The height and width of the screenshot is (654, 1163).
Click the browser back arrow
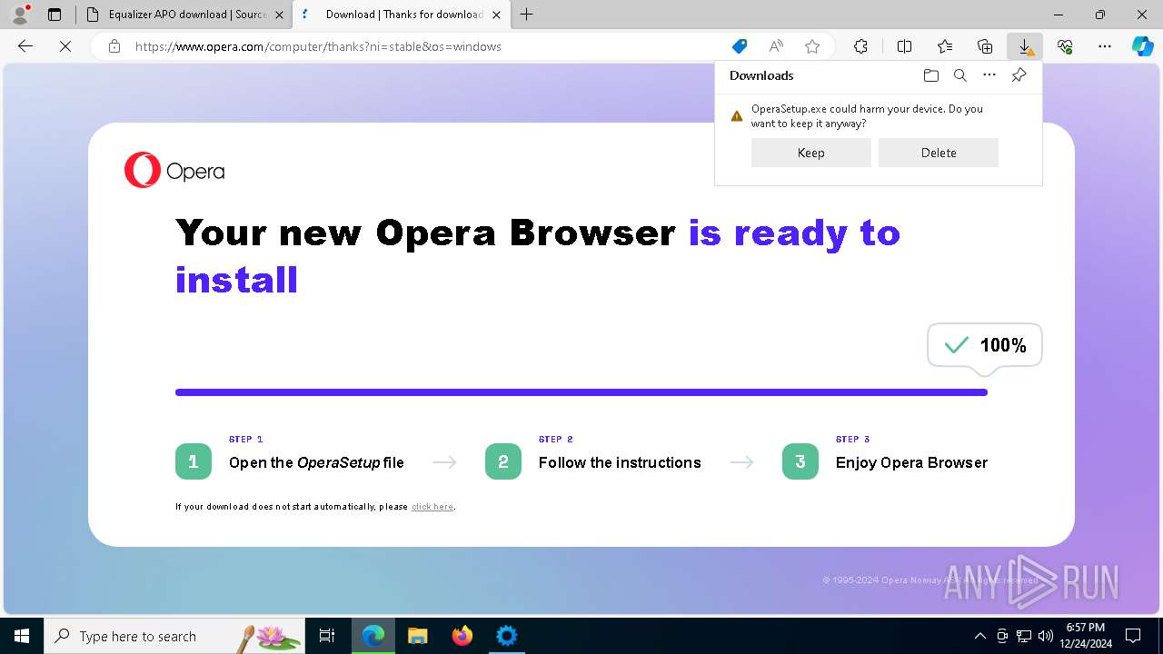pos(25,46)
